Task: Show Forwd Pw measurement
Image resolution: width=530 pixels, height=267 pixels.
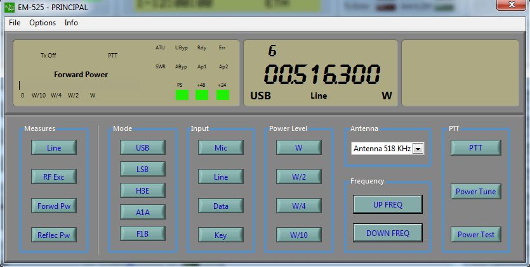Action: pyautogui.click(x=54, y=206)
